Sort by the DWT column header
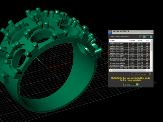 pos(141,41)
